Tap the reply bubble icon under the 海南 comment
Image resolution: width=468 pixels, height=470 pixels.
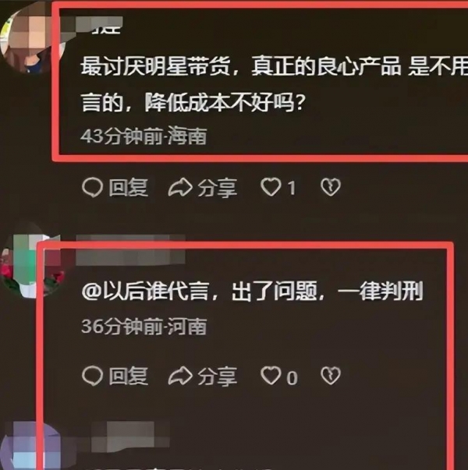(x=92, y=188)
